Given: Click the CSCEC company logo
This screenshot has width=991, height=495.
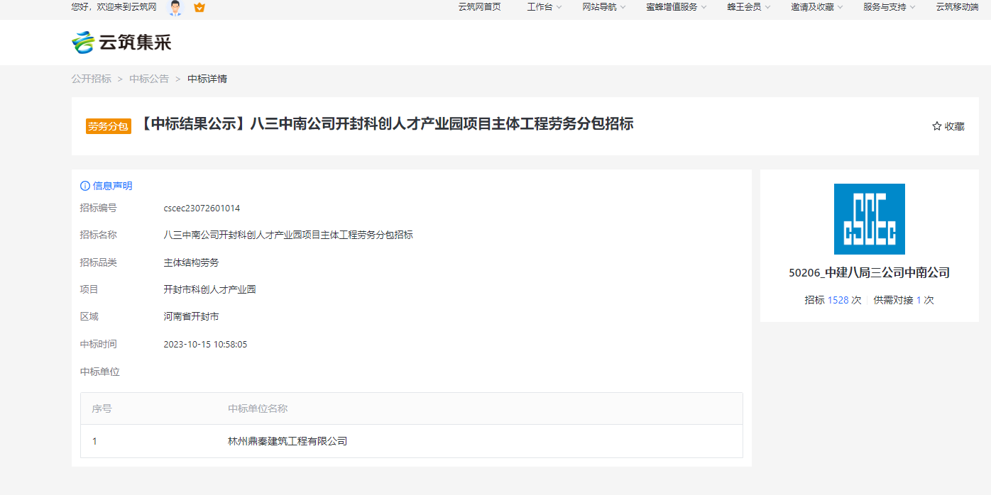Looking at the screenshot, I should [x=869, y=219].
